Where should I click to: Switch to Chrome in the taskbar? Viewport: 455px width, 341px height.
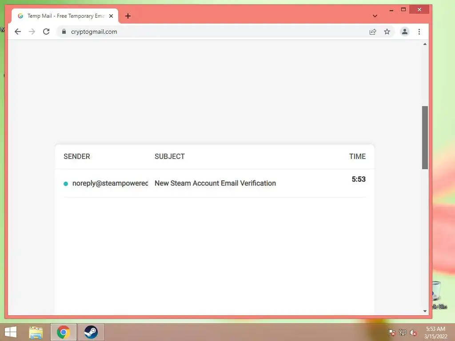pos(64,332)
